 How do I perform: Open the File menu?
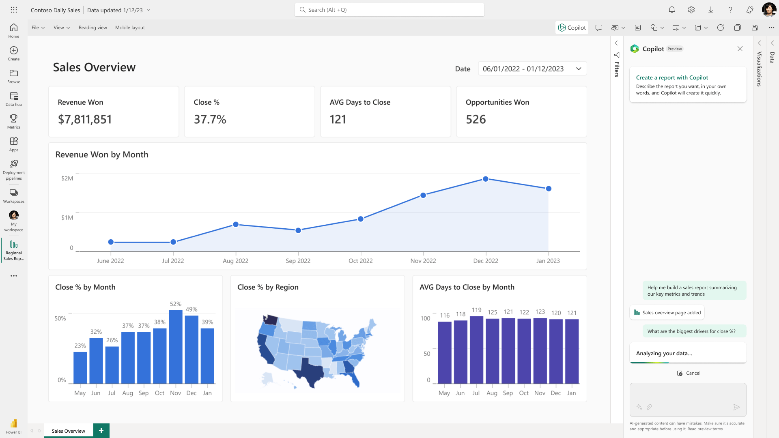click(37, 27)
